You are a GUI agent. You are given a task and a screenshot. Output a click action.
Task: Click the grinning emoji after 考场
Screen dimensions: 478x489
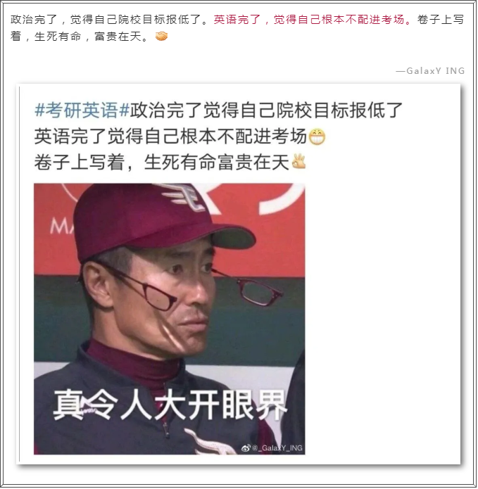(x=317, y=137)
